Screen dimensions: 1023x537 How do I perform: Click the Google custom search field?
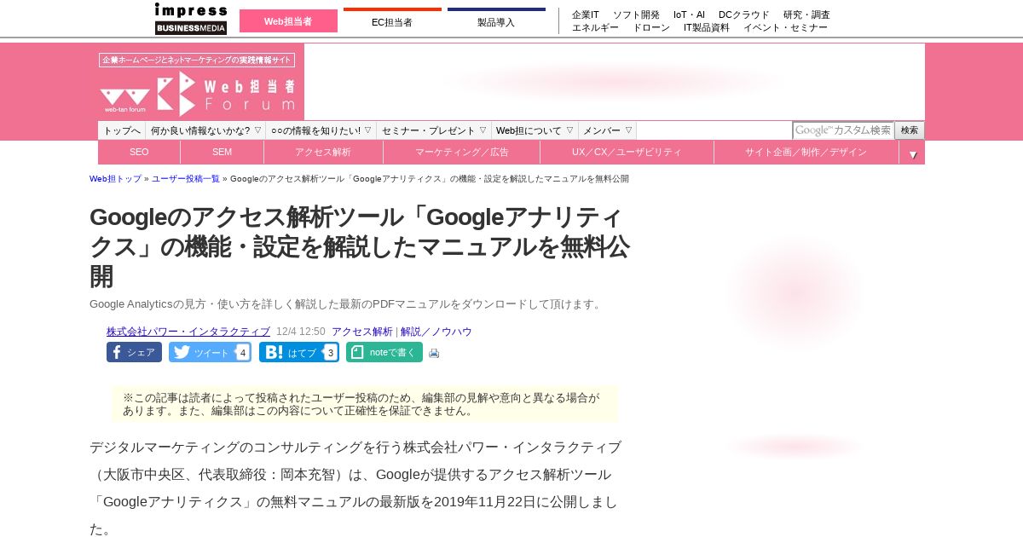point(843,130)
